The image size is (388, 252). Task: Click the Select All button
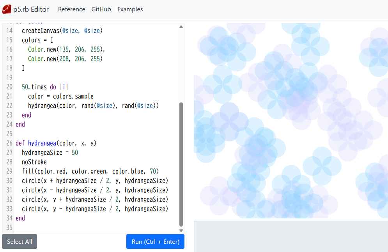click(x=19, y=241)
